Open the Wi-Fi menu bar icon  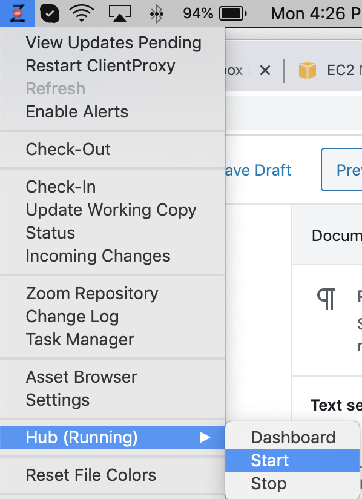pyautogui.click(x=82, y=13)
